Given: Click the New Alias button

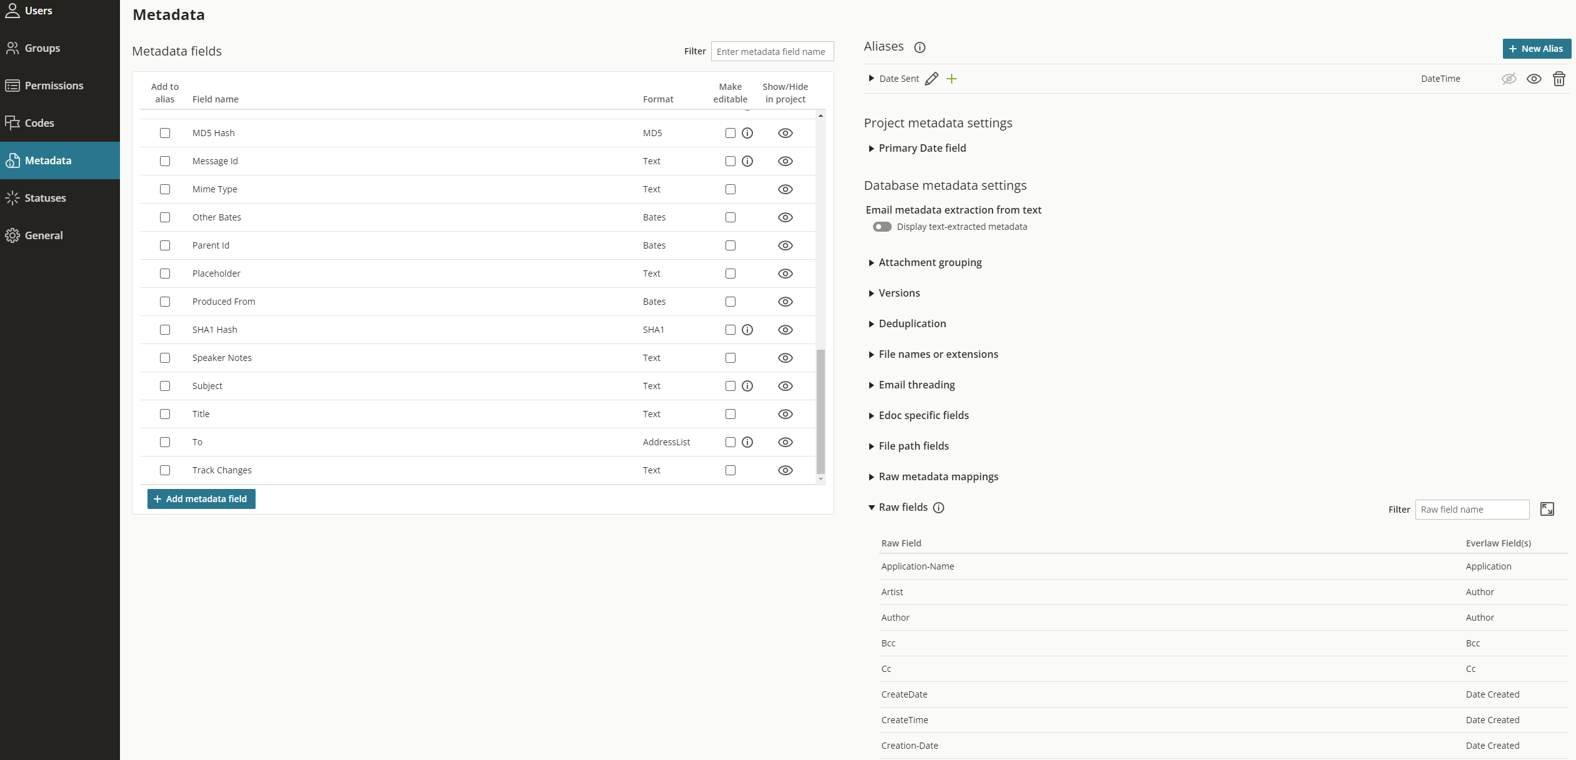Looking at the screenshot, I should click(x=1535, y=49).
